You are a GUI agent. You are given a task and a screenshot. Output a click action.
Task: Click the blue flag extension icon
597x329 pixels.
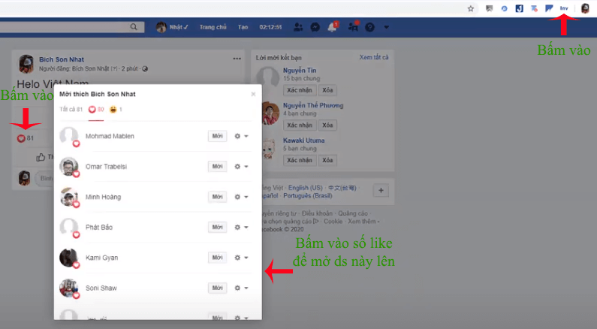point(549,8)
